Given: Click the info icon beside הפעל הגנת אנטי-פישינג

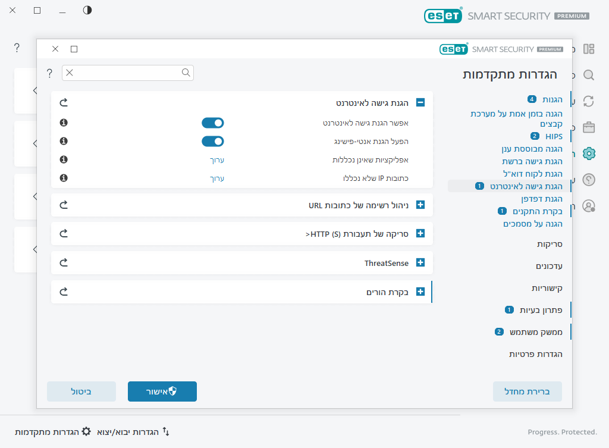Looking at the screenshot, I should [64, 142].
